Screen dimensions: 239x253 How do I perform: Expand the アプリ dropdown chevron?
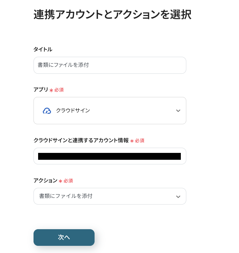tap(178, 111)
